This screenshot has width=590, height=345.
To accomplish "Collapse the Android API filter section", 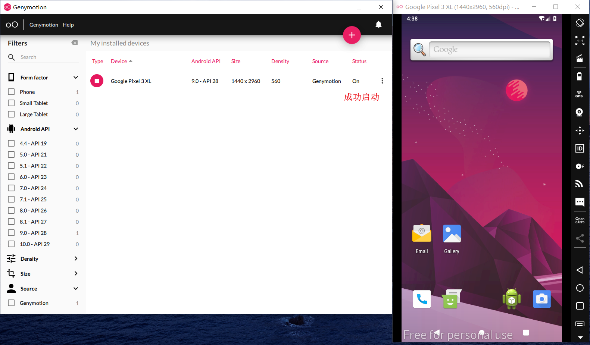I will coord(76,129).
